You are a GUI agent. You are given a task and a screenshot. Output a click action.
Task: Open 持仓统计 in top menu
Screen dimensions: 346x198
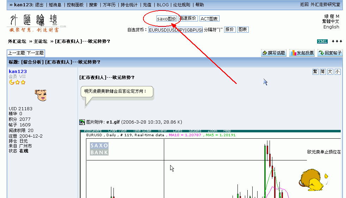click(129, 5)
